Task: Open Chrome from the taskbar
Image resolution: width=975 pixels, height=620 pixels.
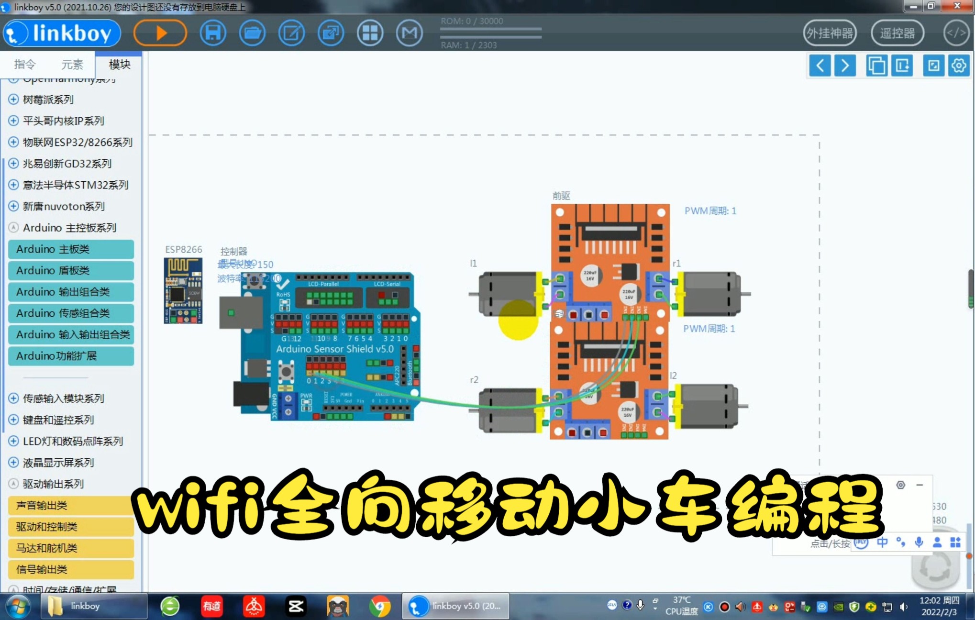Action: coord(380,607)
